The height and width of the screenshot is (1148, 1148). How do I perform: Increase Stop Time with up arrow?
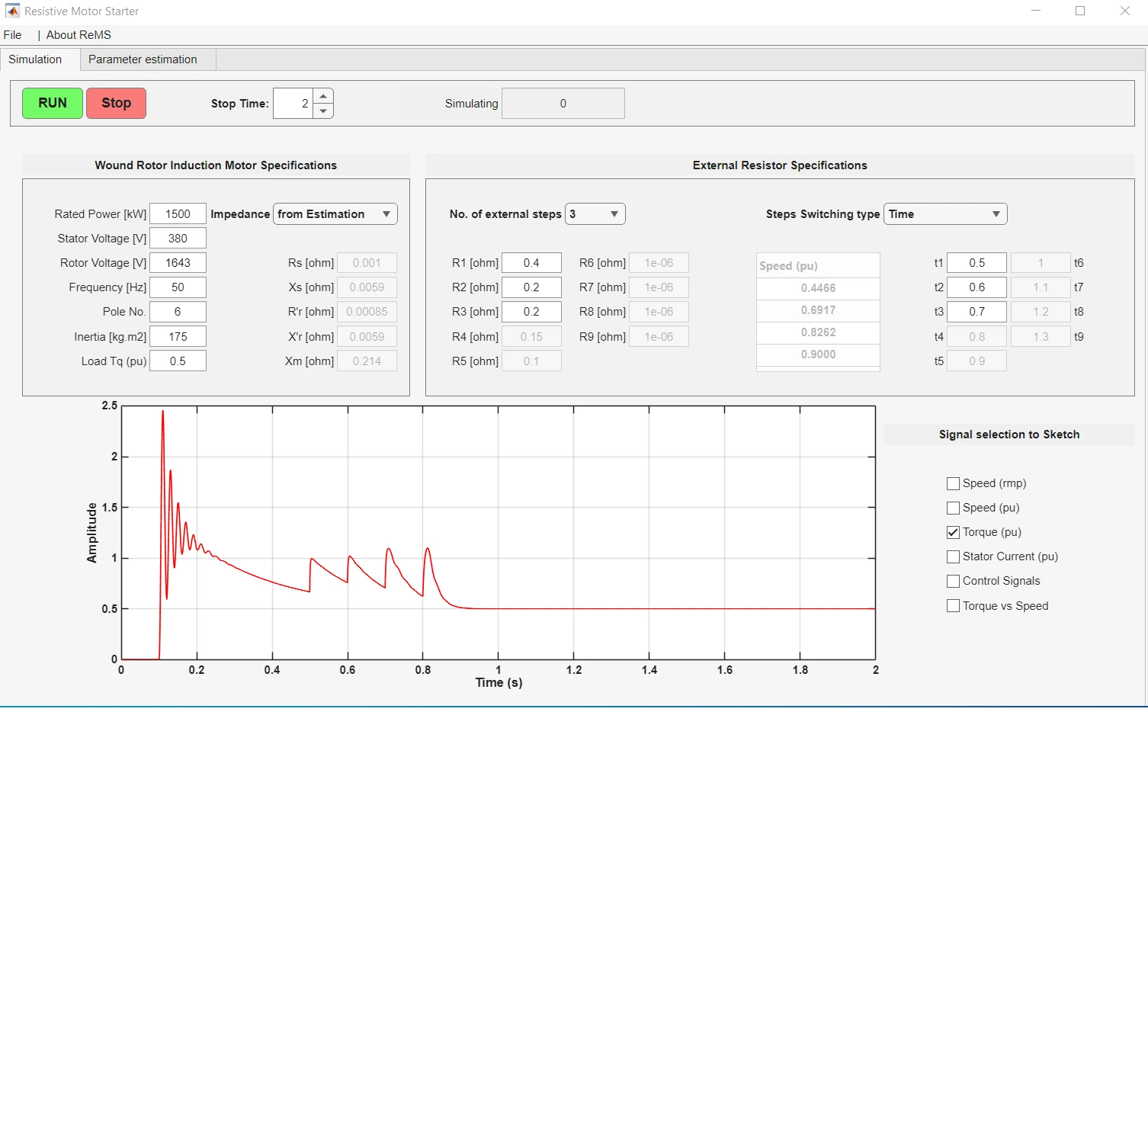[324, 96]
